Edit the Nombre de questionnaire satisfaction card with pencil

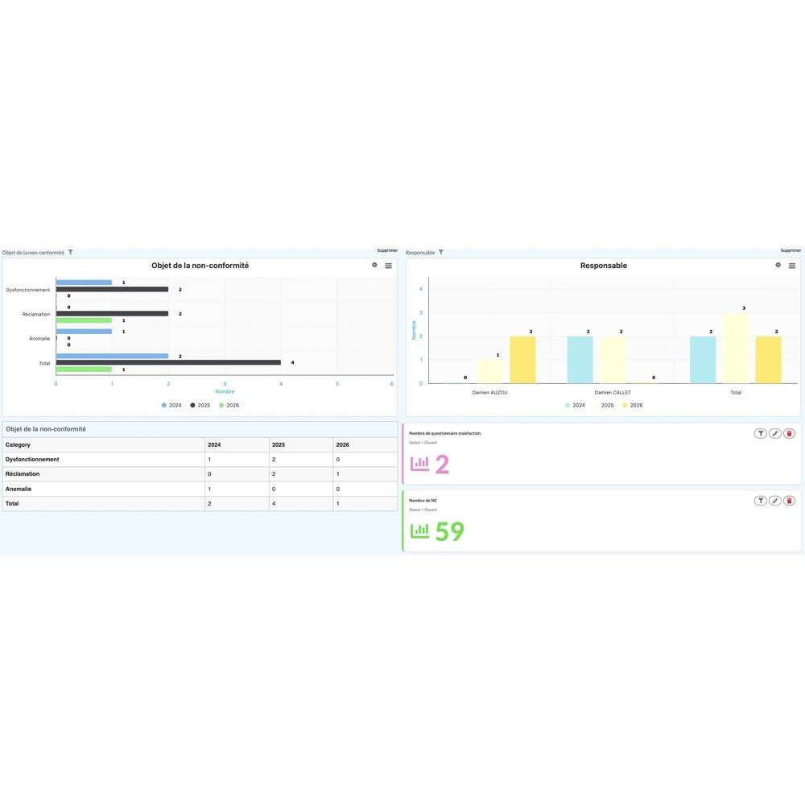[x=774, y=434]
